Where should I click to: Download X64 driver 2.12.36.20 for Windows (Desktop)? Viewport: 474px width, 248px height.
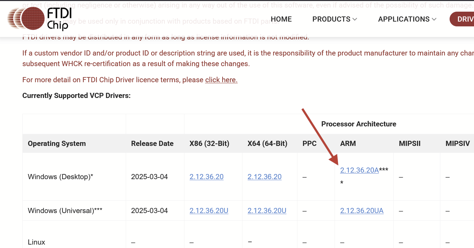click(x=264, y=177)
